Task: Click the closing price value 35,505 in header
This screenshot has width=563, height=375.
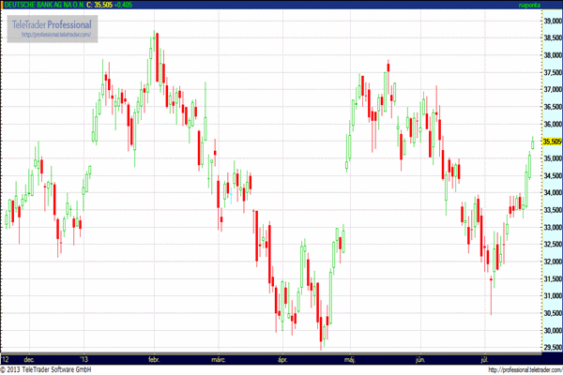Action: [105, 6]
